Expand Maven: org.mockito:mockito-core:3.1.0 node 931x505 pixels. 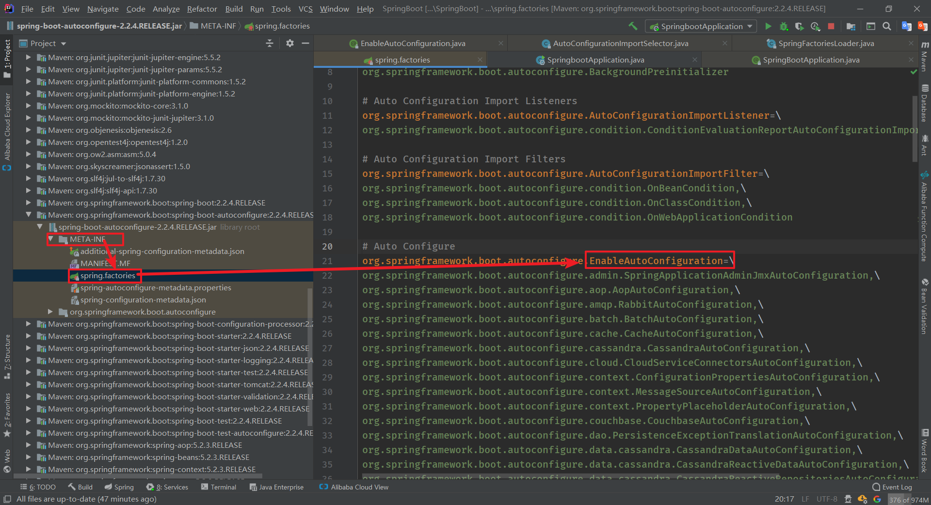pos(28,106)
